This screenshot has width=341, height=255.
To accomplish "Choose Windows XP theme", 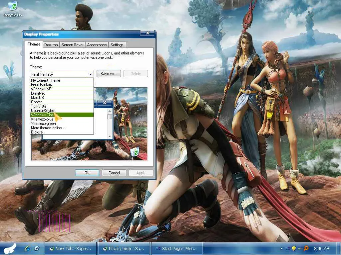I will pyautogui.click(x=62, y=89).
